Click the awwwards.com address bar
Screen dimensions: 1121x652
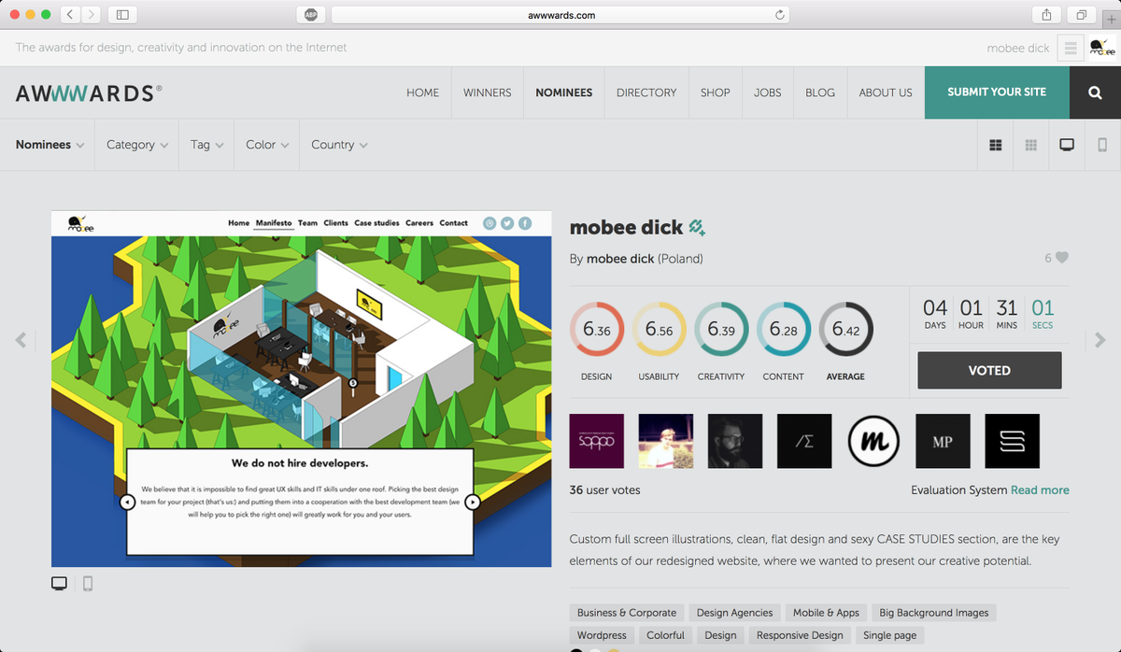(560, 15)
